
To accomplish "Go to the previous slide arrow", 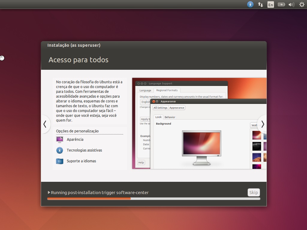I will (45, 124).
